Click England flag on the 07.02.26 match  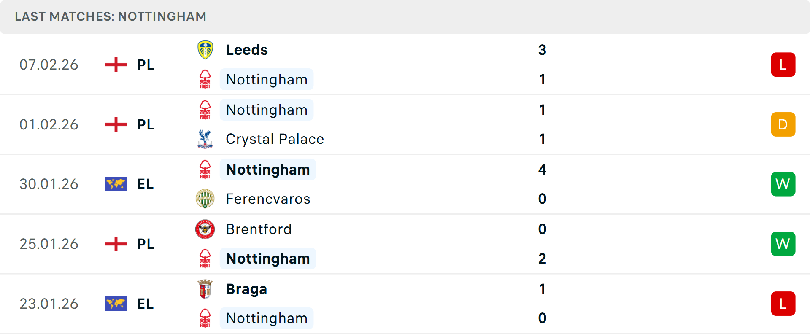coord(116,65)
